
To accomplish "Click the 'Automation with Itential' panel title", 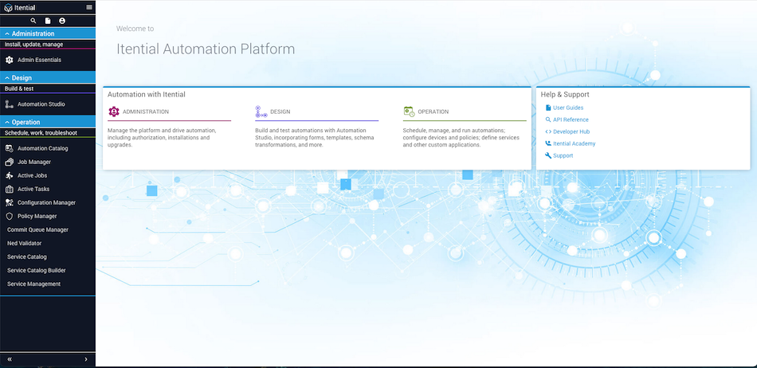I will tap(147, 95).
